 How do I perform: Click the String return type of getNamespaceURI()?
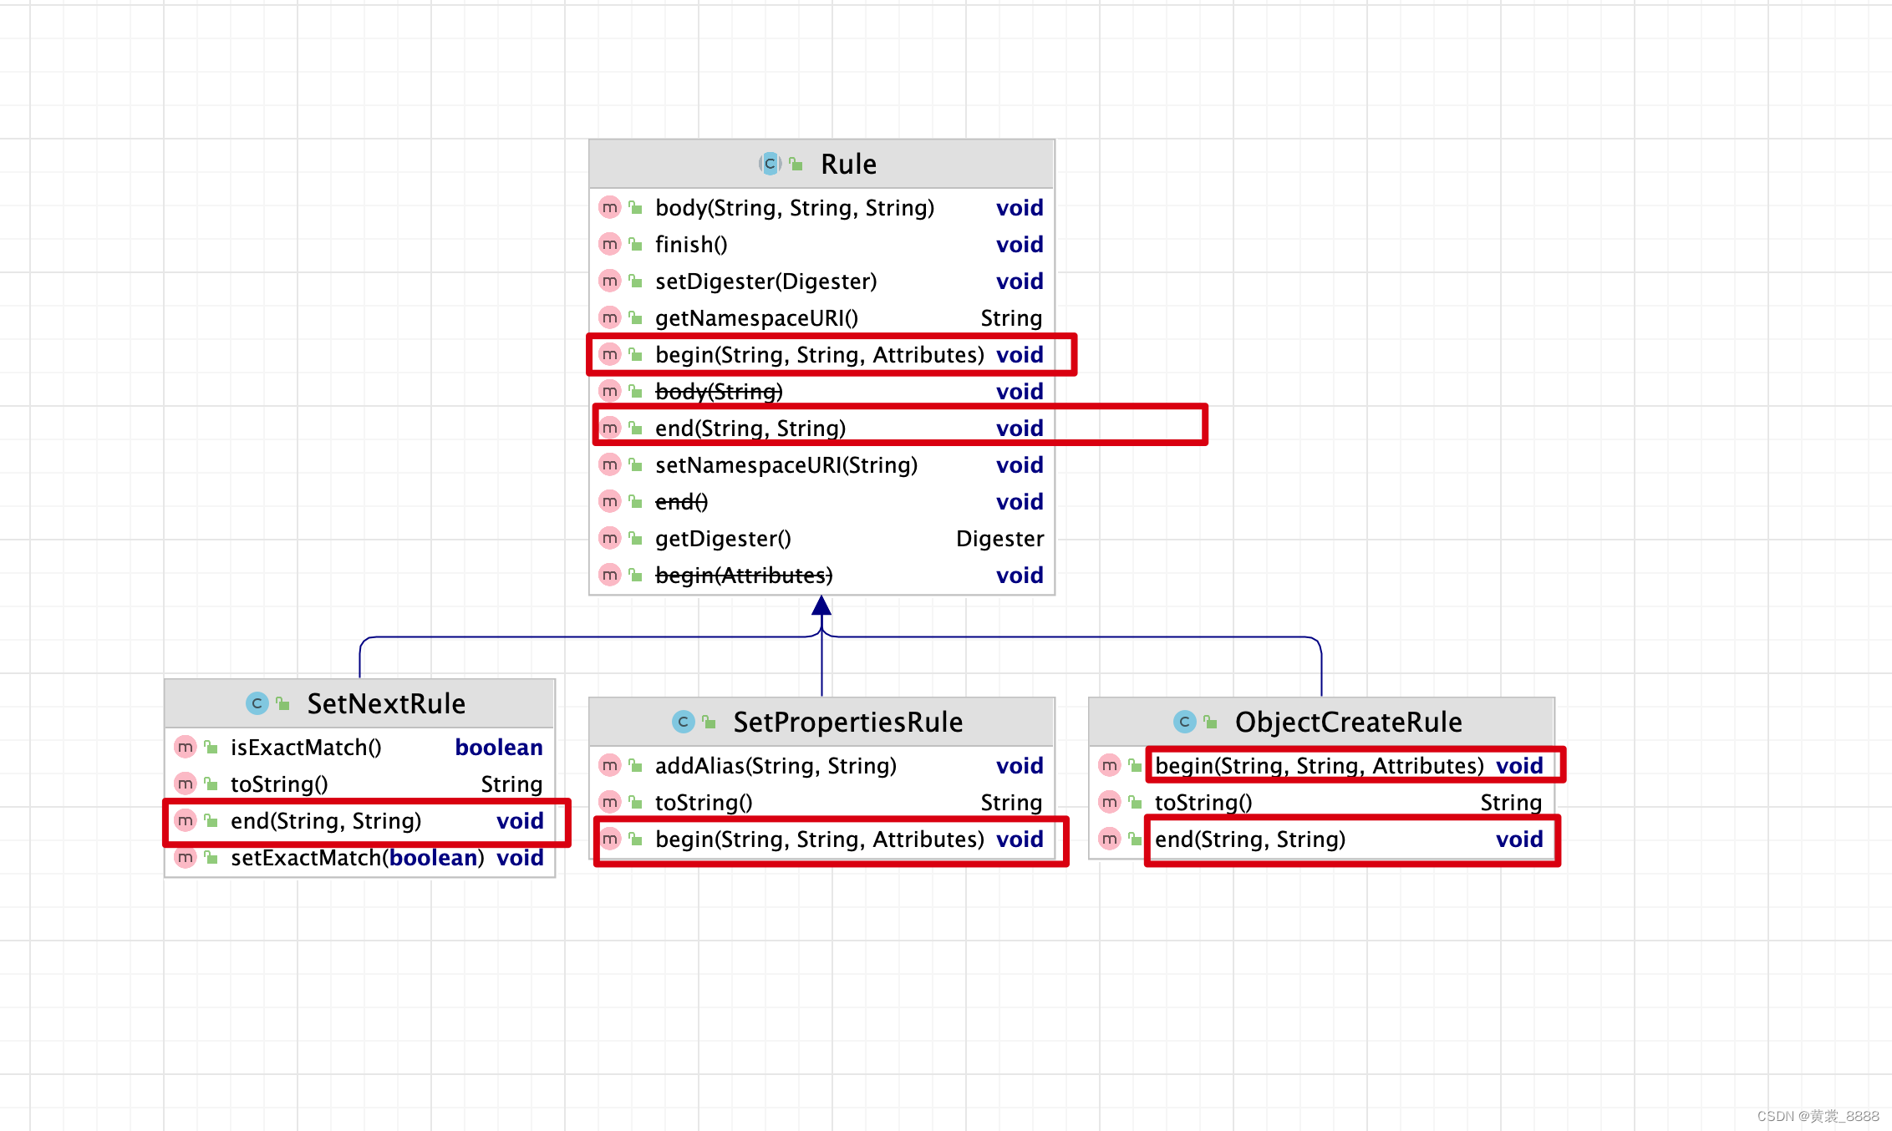(1011, 317)
